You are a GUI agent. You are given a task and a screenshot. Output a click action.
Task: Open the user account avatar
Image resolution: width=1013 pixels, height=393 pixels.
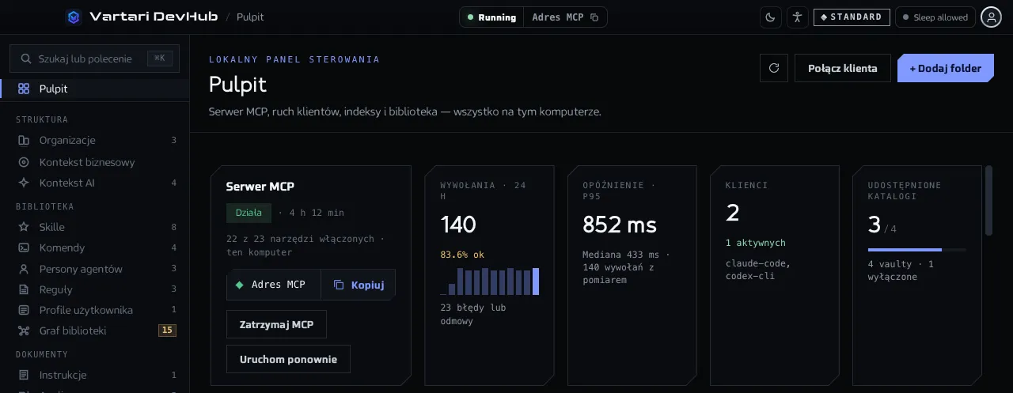(992, 17)
